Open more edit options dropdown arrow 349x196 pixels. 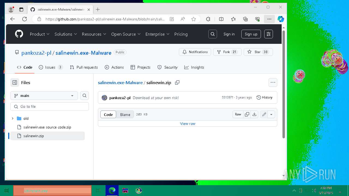click(x=271, y=114)
